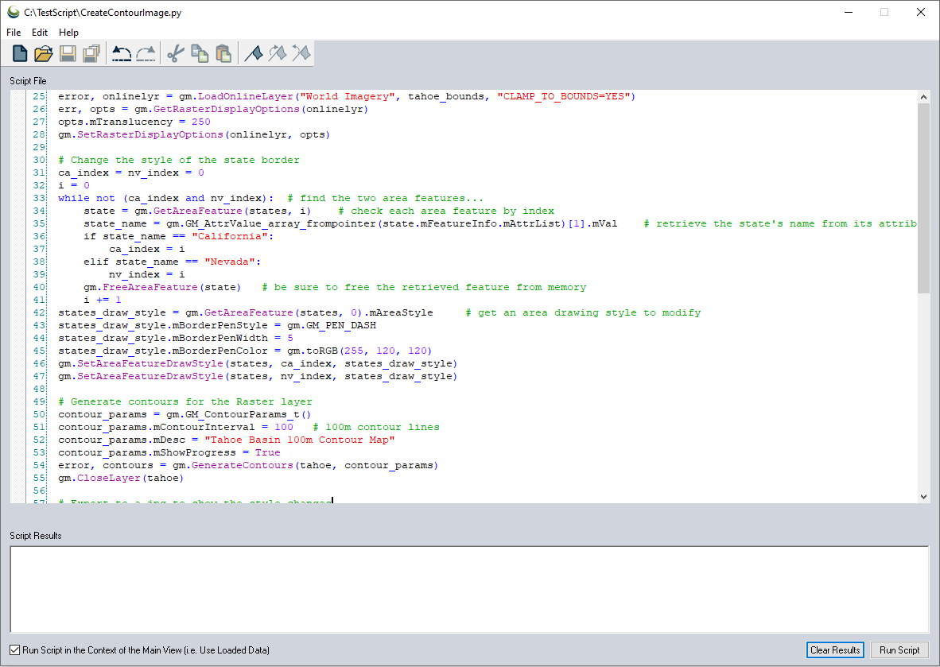The image size is (940, 667).
Task: Toggle bookmark with the flag icon
Action: point(253,53)
